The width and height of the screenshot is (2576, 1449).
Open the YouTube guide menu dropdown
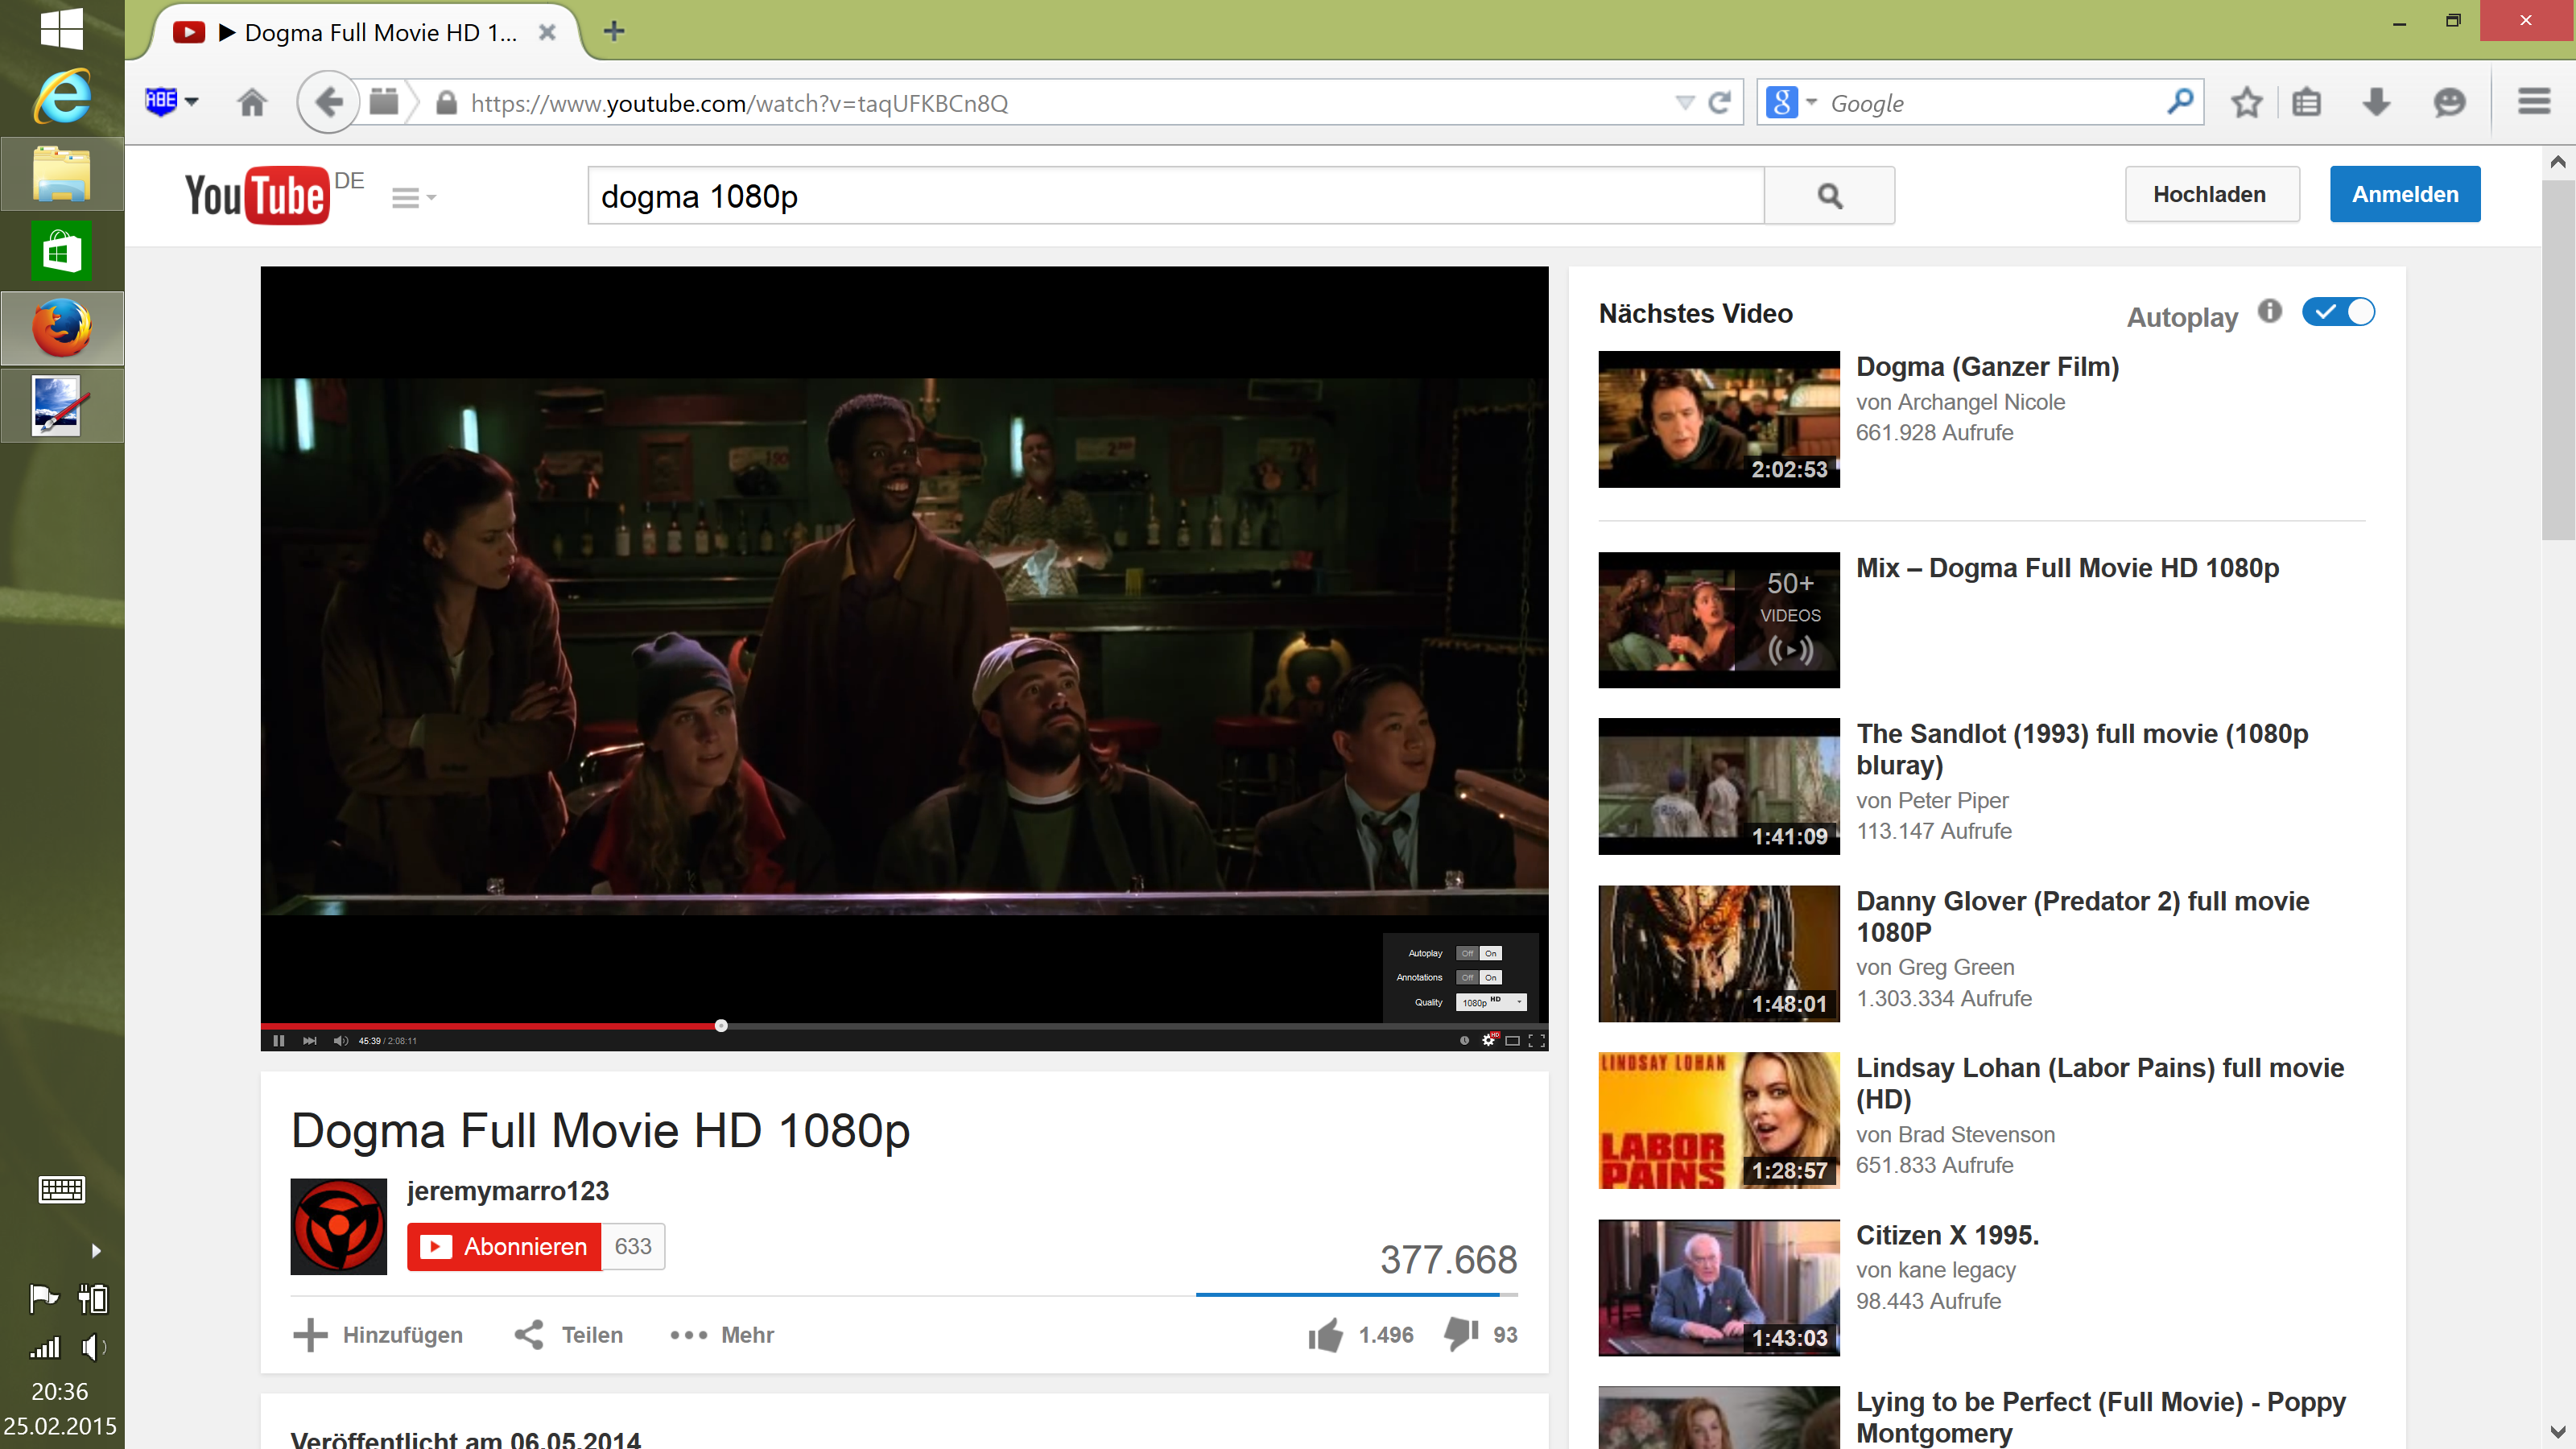tap(414, 197)
